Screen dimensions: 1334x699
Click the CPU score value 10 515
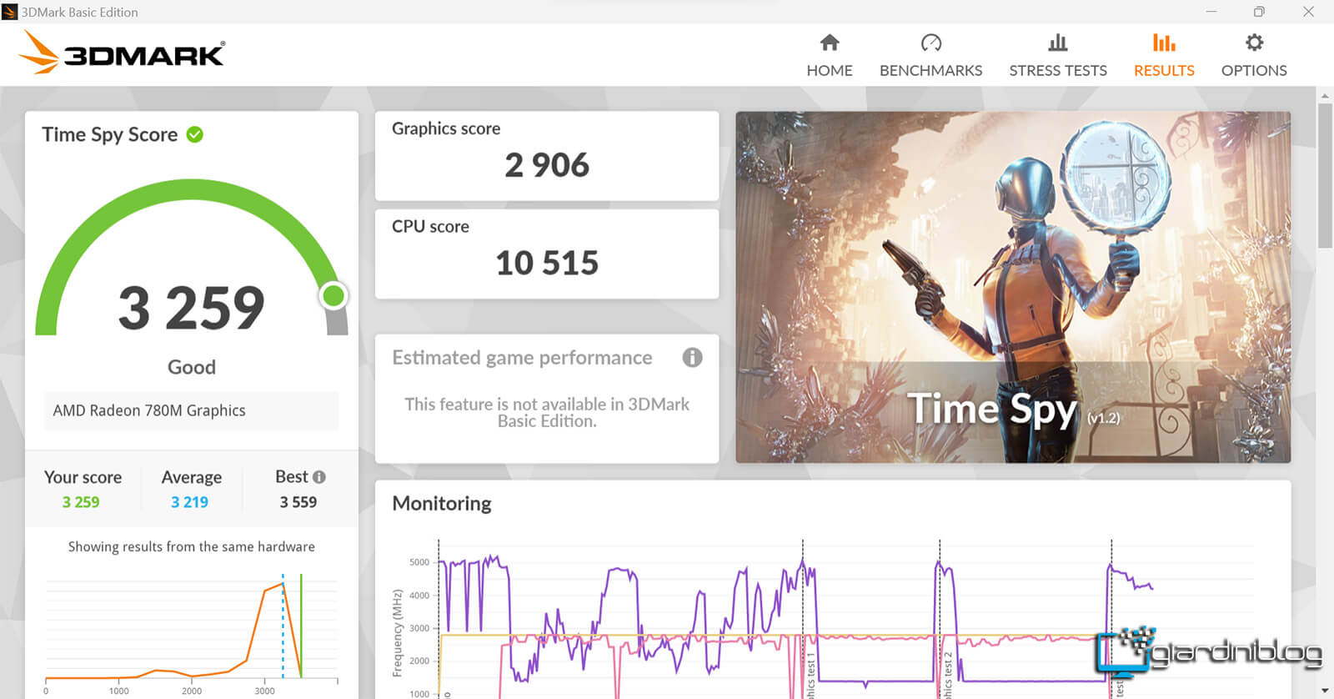point(547,264)
